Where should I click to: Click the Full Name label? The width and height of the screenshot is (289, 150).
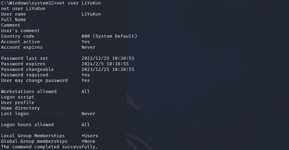pos(14,20)
